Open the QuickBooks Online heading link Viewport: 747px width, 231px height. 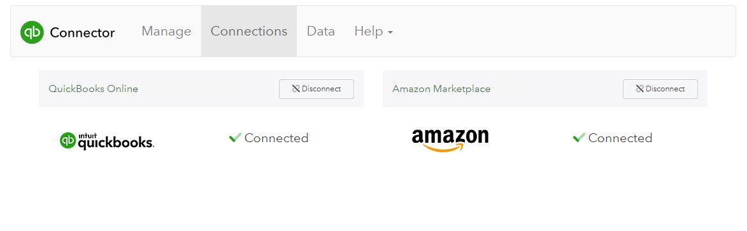(x=94, y=89)
